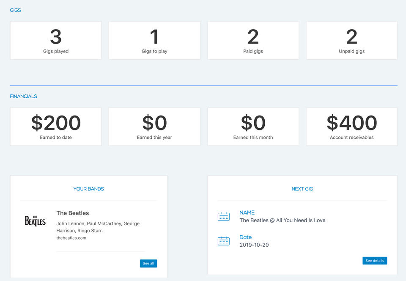Open thebeatles.com link
406x281 pixels.
[x=71, y=238]
